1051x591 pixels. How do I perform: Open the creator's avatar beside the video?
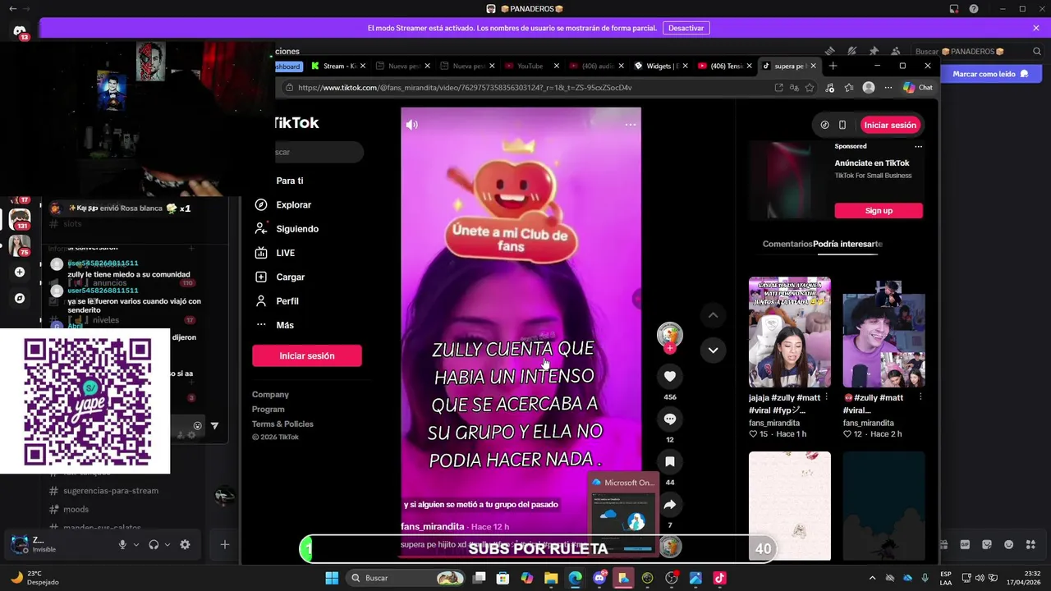point(670,334)
